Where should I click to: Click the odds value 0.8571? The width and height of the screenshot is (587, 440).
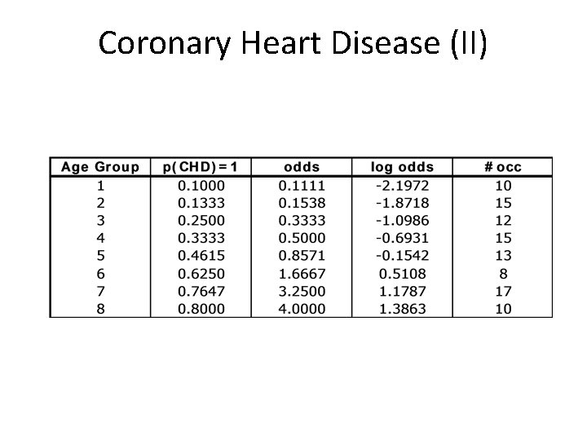(302, 256)
